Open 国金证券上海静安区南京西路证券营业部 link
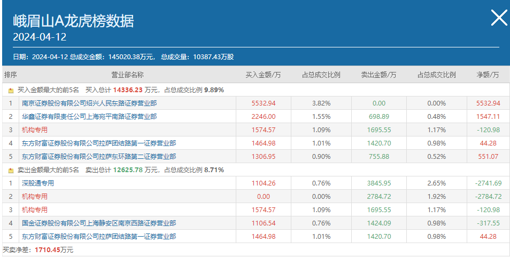Image resolution: width=510 pixels, height=258 pixels. [99, 223]
